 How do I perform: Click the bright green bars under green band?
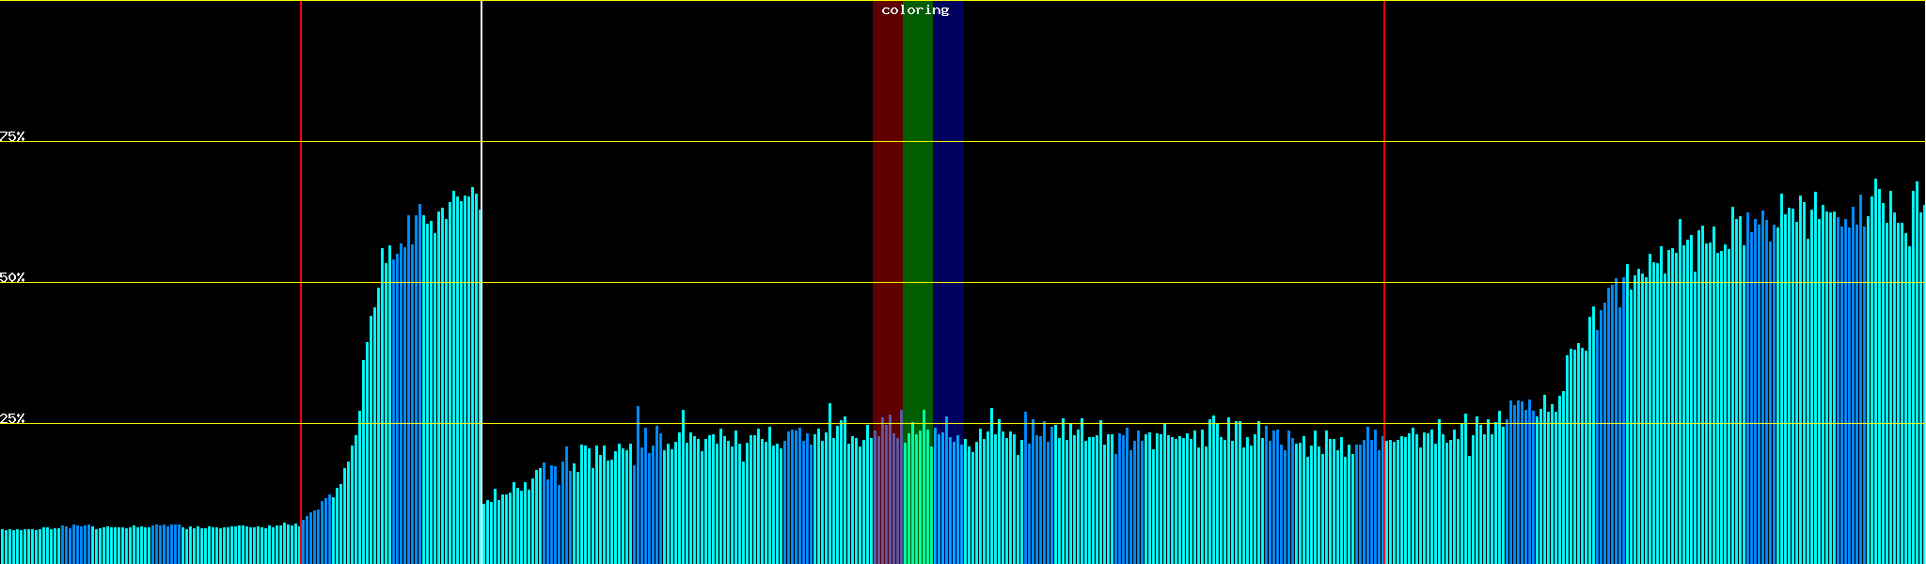[x=917, y=498]
